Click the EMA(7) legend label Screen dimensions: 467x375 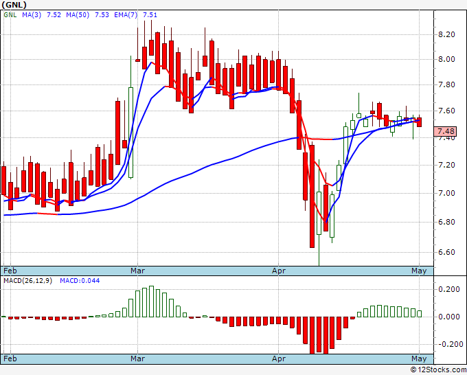point(126,15)
